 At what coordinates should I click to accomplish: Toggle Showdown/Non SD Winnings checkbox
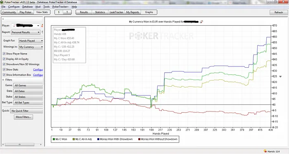[x=4, y=64]
